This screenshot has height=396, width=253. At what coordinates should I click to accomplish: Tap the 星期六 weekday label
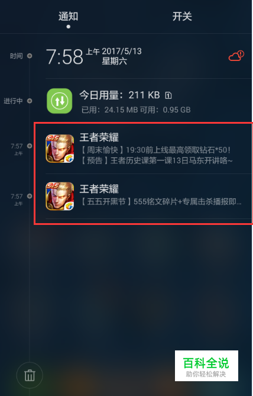(114, 62)
